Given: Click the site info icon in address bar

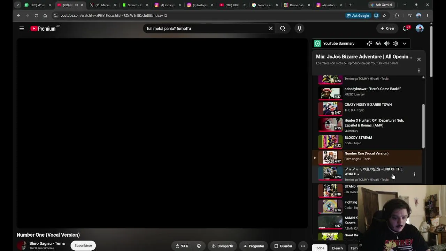Looking at the screenshot, I should [x=56, y=16].
